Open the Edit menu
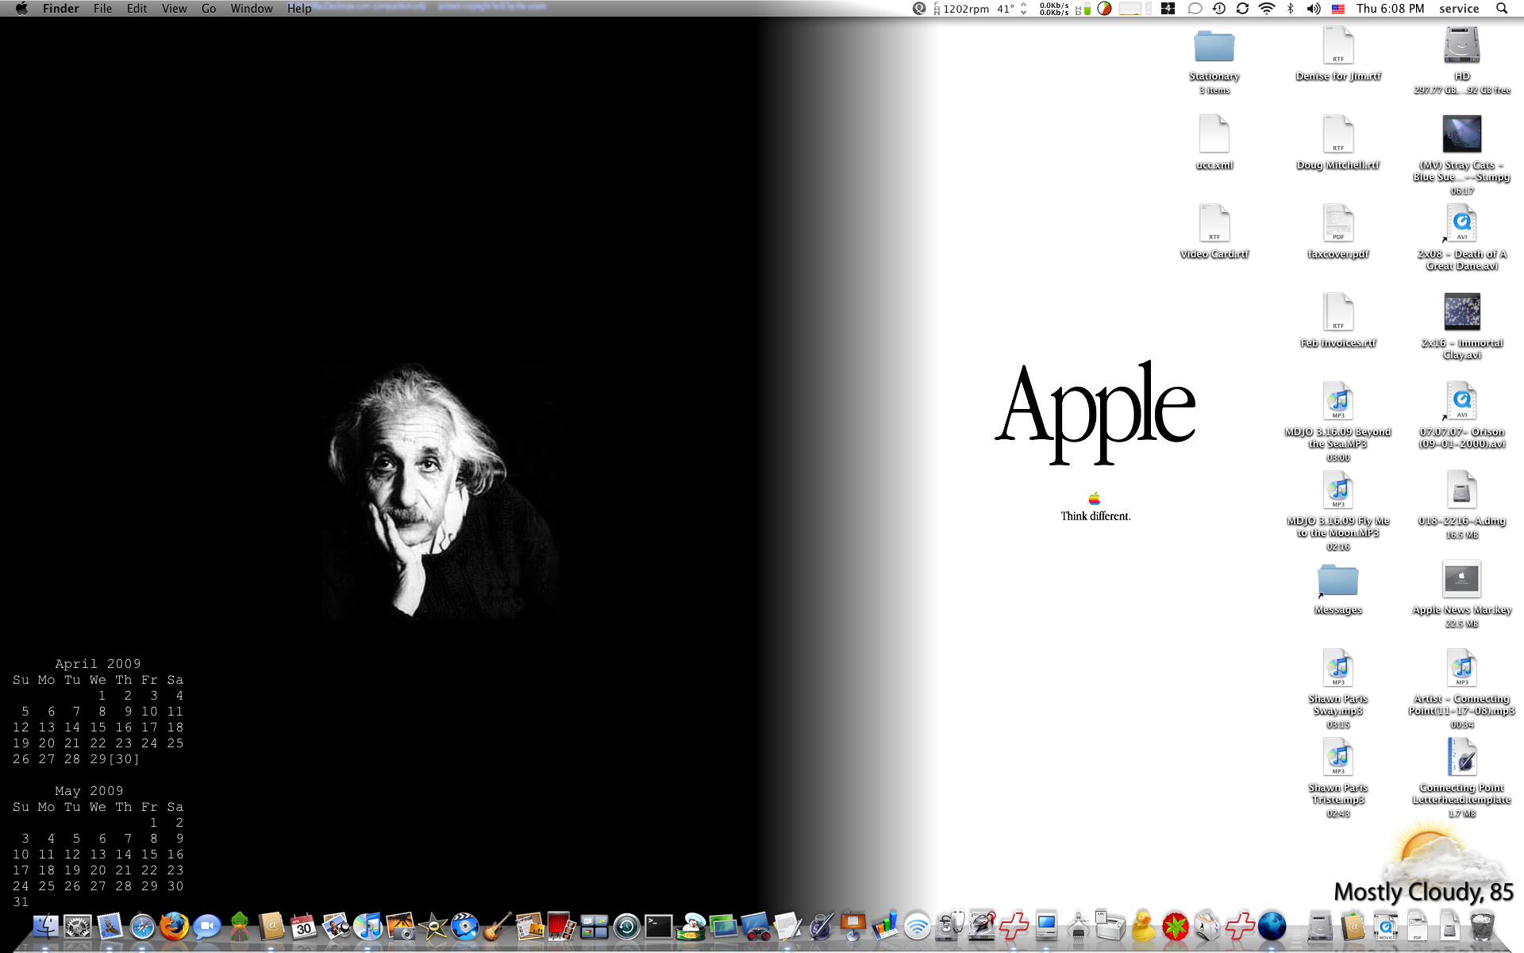 coord(137,9)
